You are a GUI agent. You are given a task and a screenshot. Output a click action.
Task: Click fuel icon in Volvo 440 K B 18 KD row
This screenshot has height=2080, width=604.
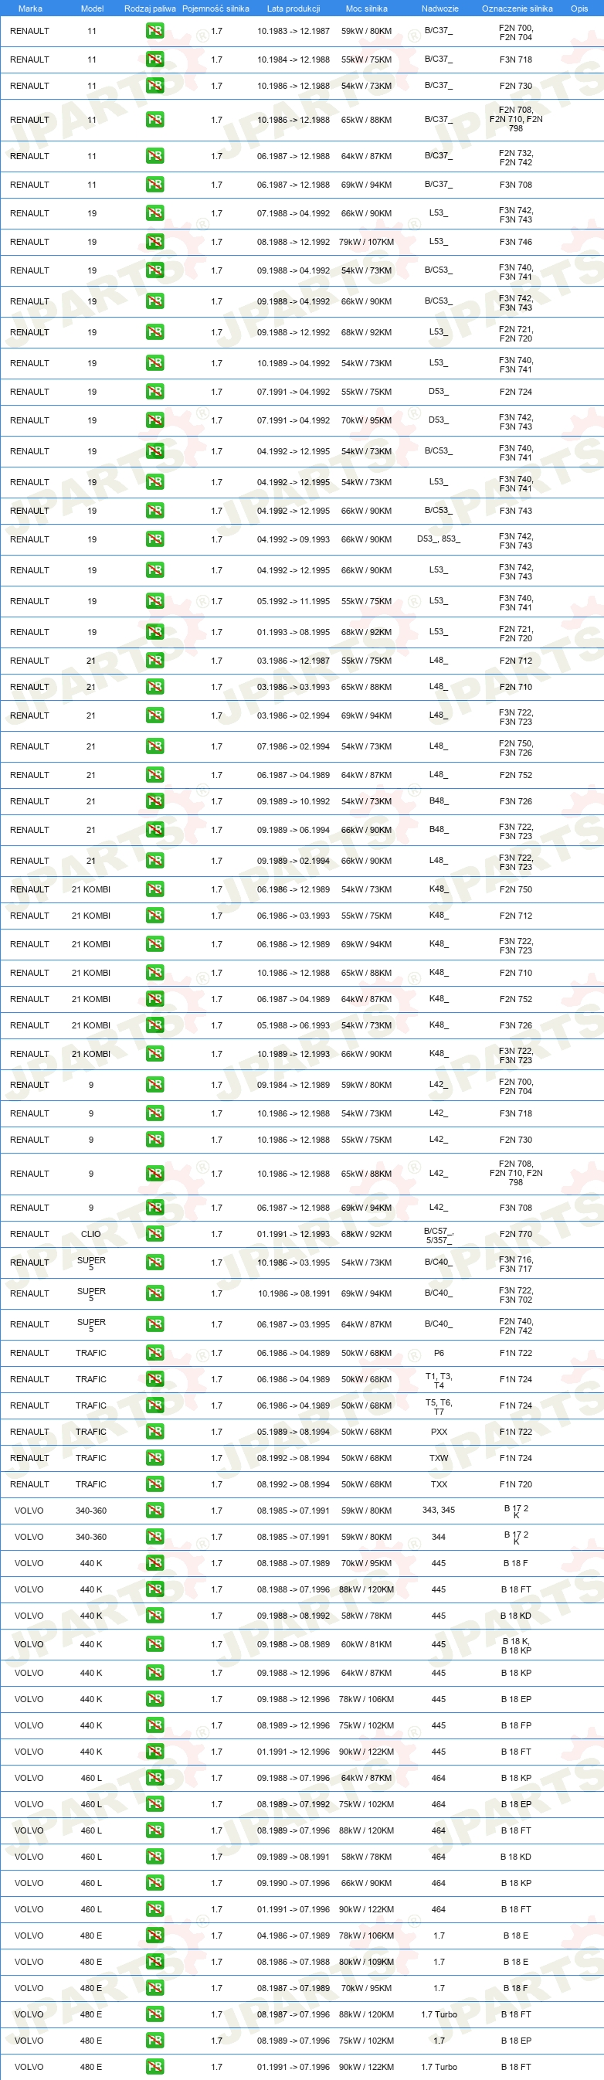(x=155, y=1616)
